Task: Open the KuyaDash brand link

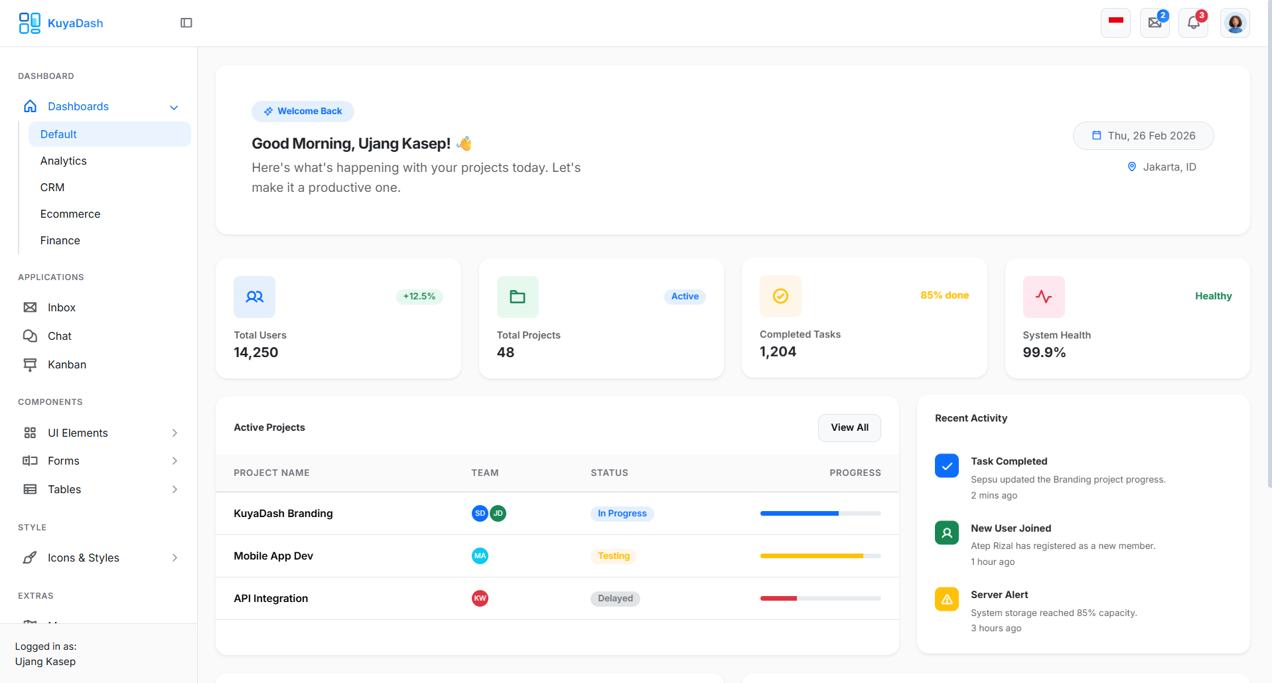Action: (61, 23)
